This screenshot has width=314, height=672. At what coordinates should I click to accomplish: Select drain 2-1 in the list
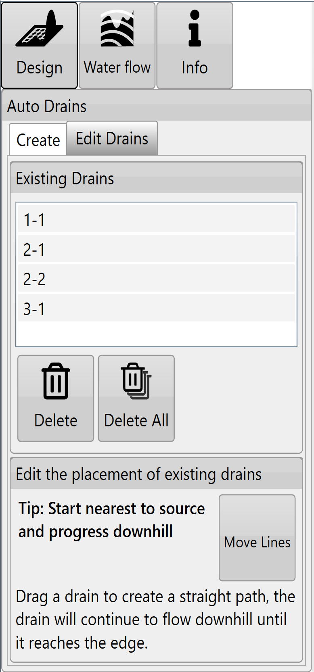[x=156, y=249]
